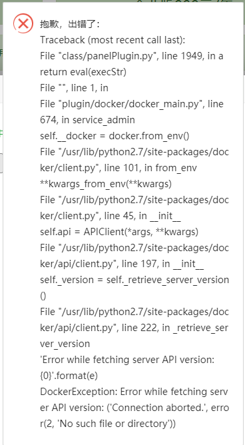Click "No such file or directory" text
245x445 pixels.
click(113, 424)
